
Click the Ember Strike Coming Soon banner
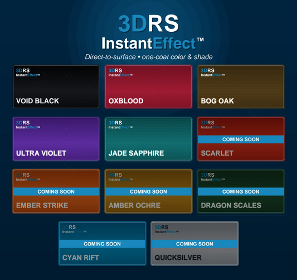(56, 192)
